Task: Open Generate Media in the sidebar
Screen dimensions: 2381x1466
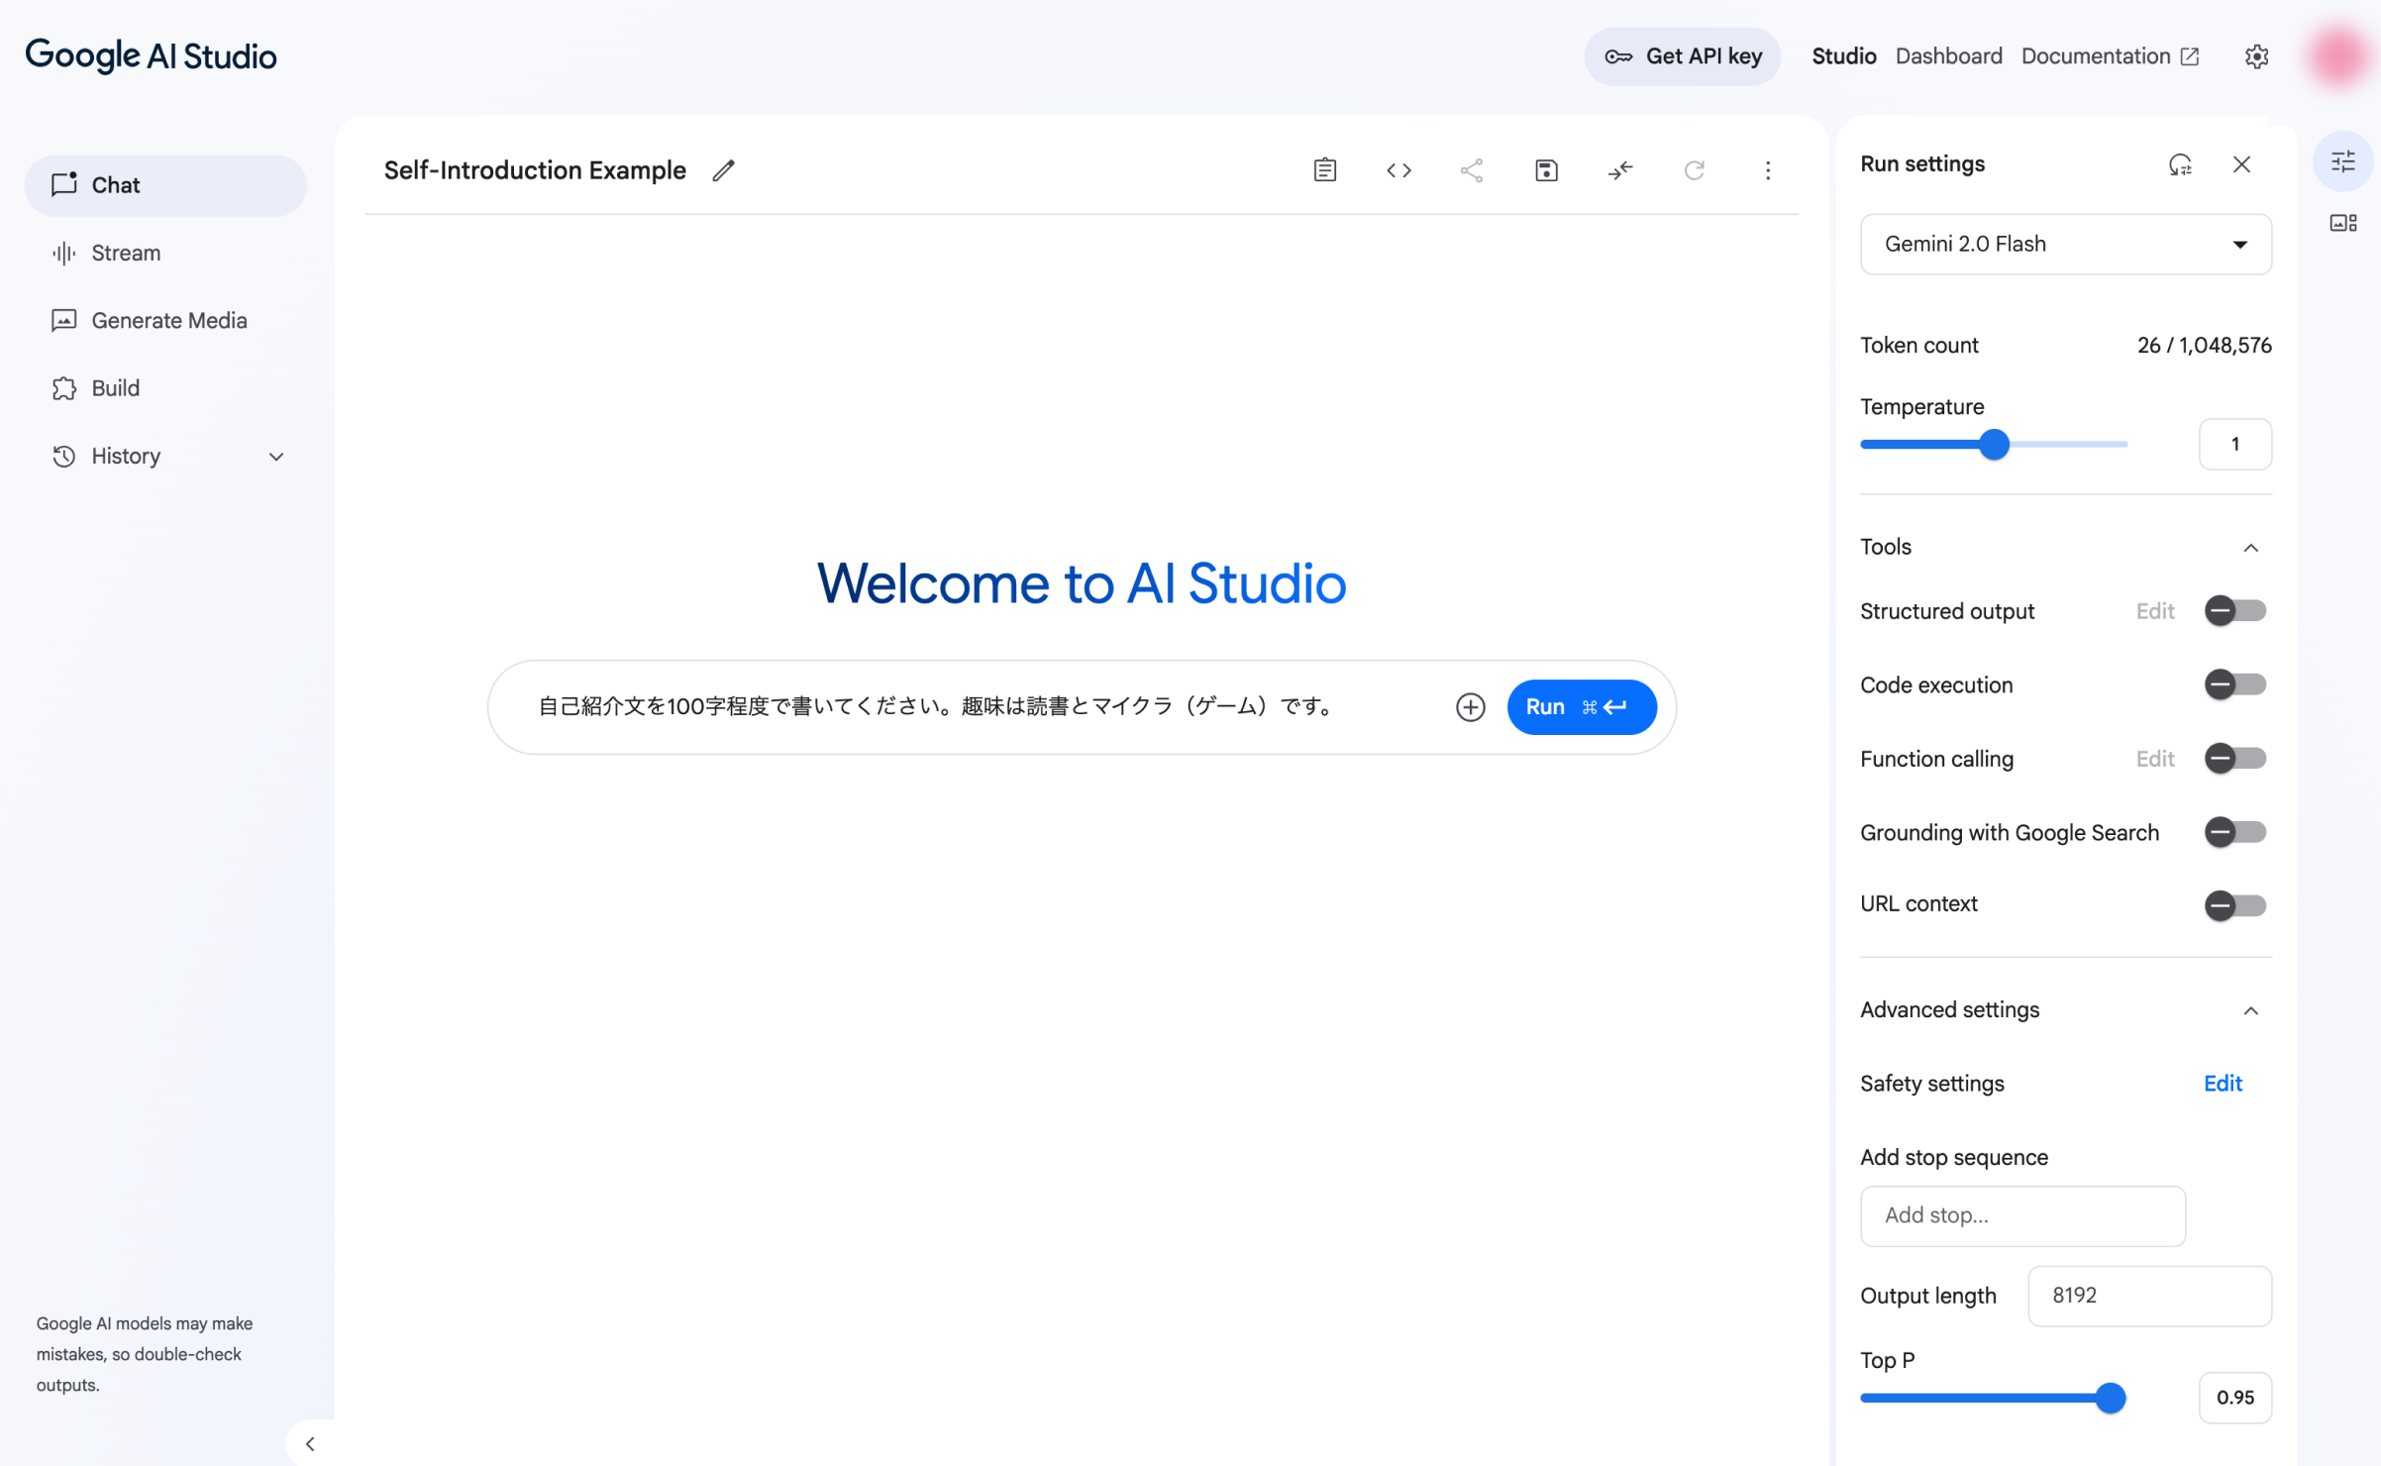Action: 165,321
